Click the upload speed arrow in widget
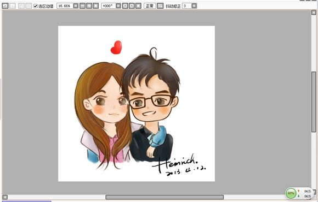Viewport: 318px width, 202px height. tap(298, 191)
